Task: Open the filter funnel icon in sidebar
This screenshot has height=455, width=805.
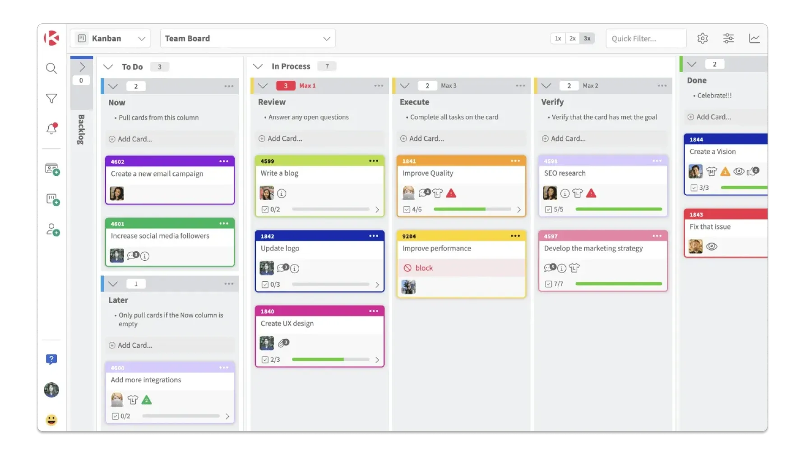Action: [51, 98]
